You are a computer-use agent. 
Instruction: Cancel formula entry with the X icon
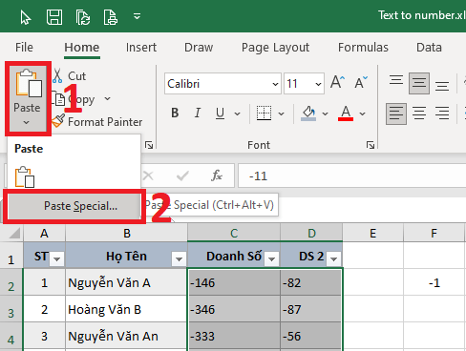coord(148,175)
